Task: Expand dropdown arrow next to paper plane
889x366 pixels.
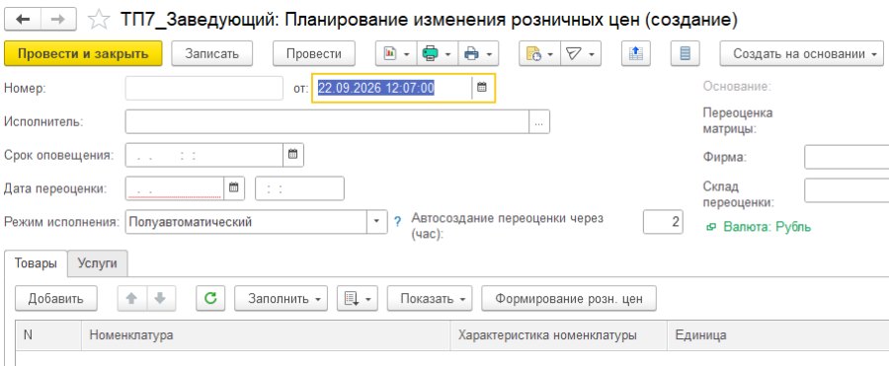Action: [592, 54]
